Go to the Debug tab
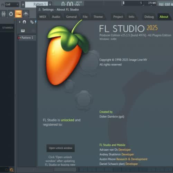This screenshot has height=173, width=173. coord(149,17)
